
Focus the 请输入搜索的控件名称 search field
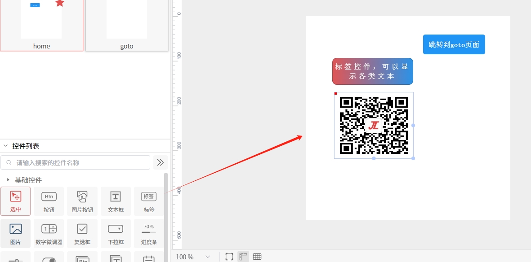click(x=75, y=162)
